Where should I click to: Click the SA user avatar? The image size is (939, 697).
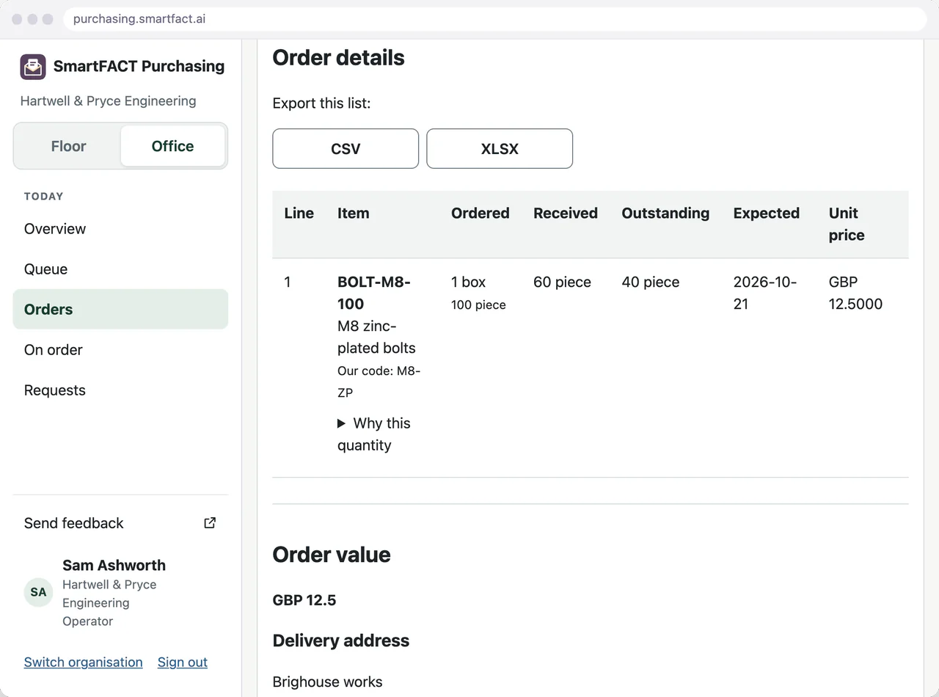click(x=38, y=593)
